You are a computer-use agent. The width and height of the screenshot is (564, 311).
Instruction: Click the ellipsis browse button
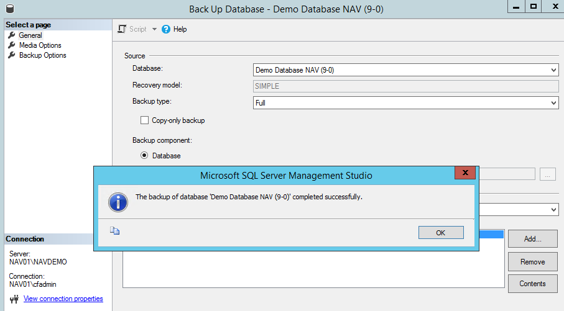[x=547, y=174]
